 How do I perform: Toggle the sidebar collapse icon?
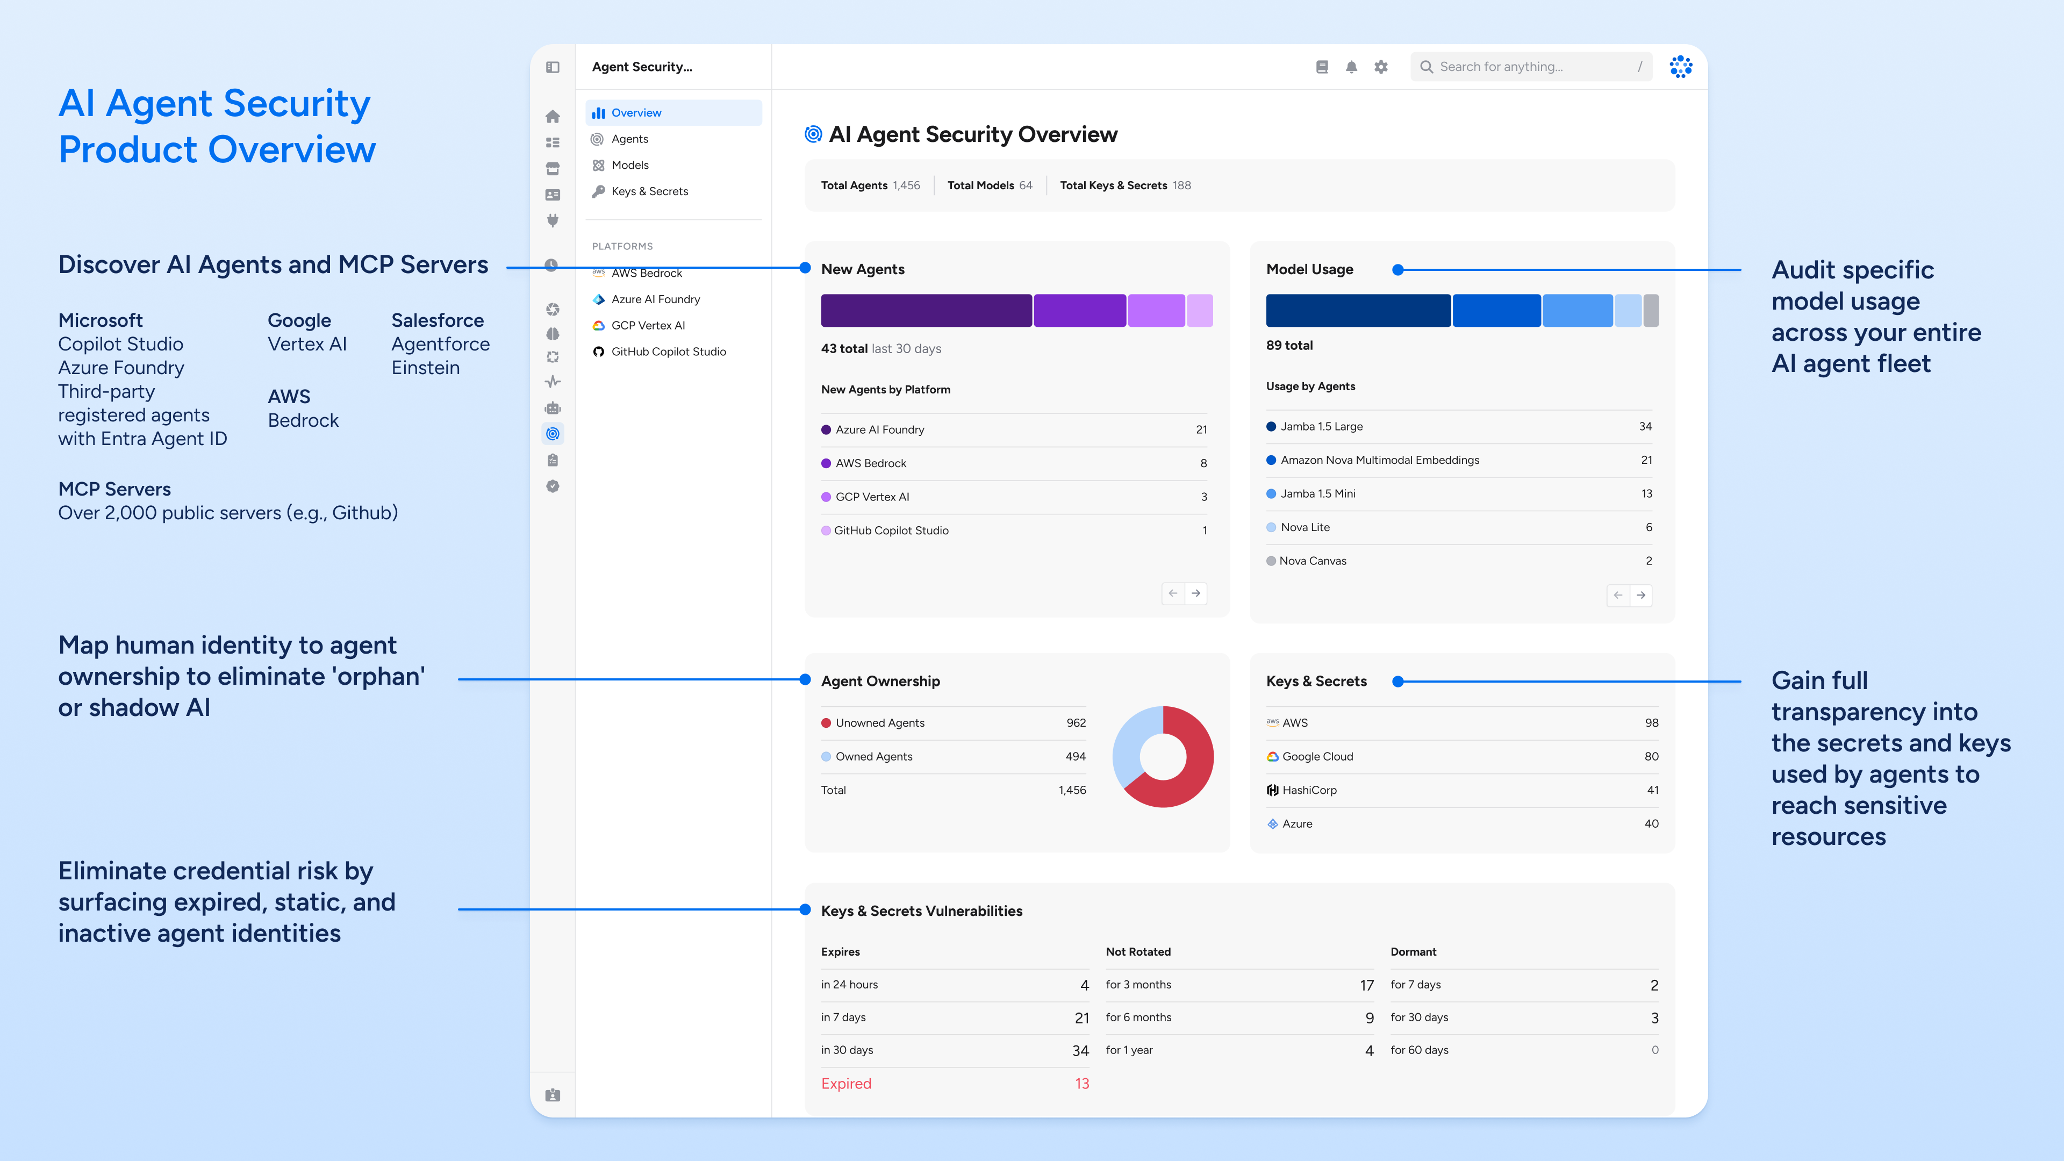click(552, 67)
